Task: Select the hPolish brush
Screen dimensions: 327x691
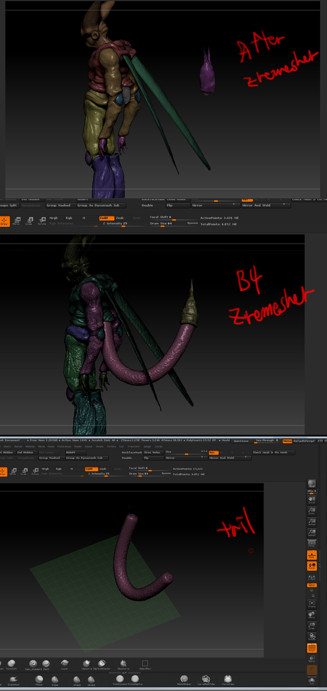Action: [x=91, y=680]
